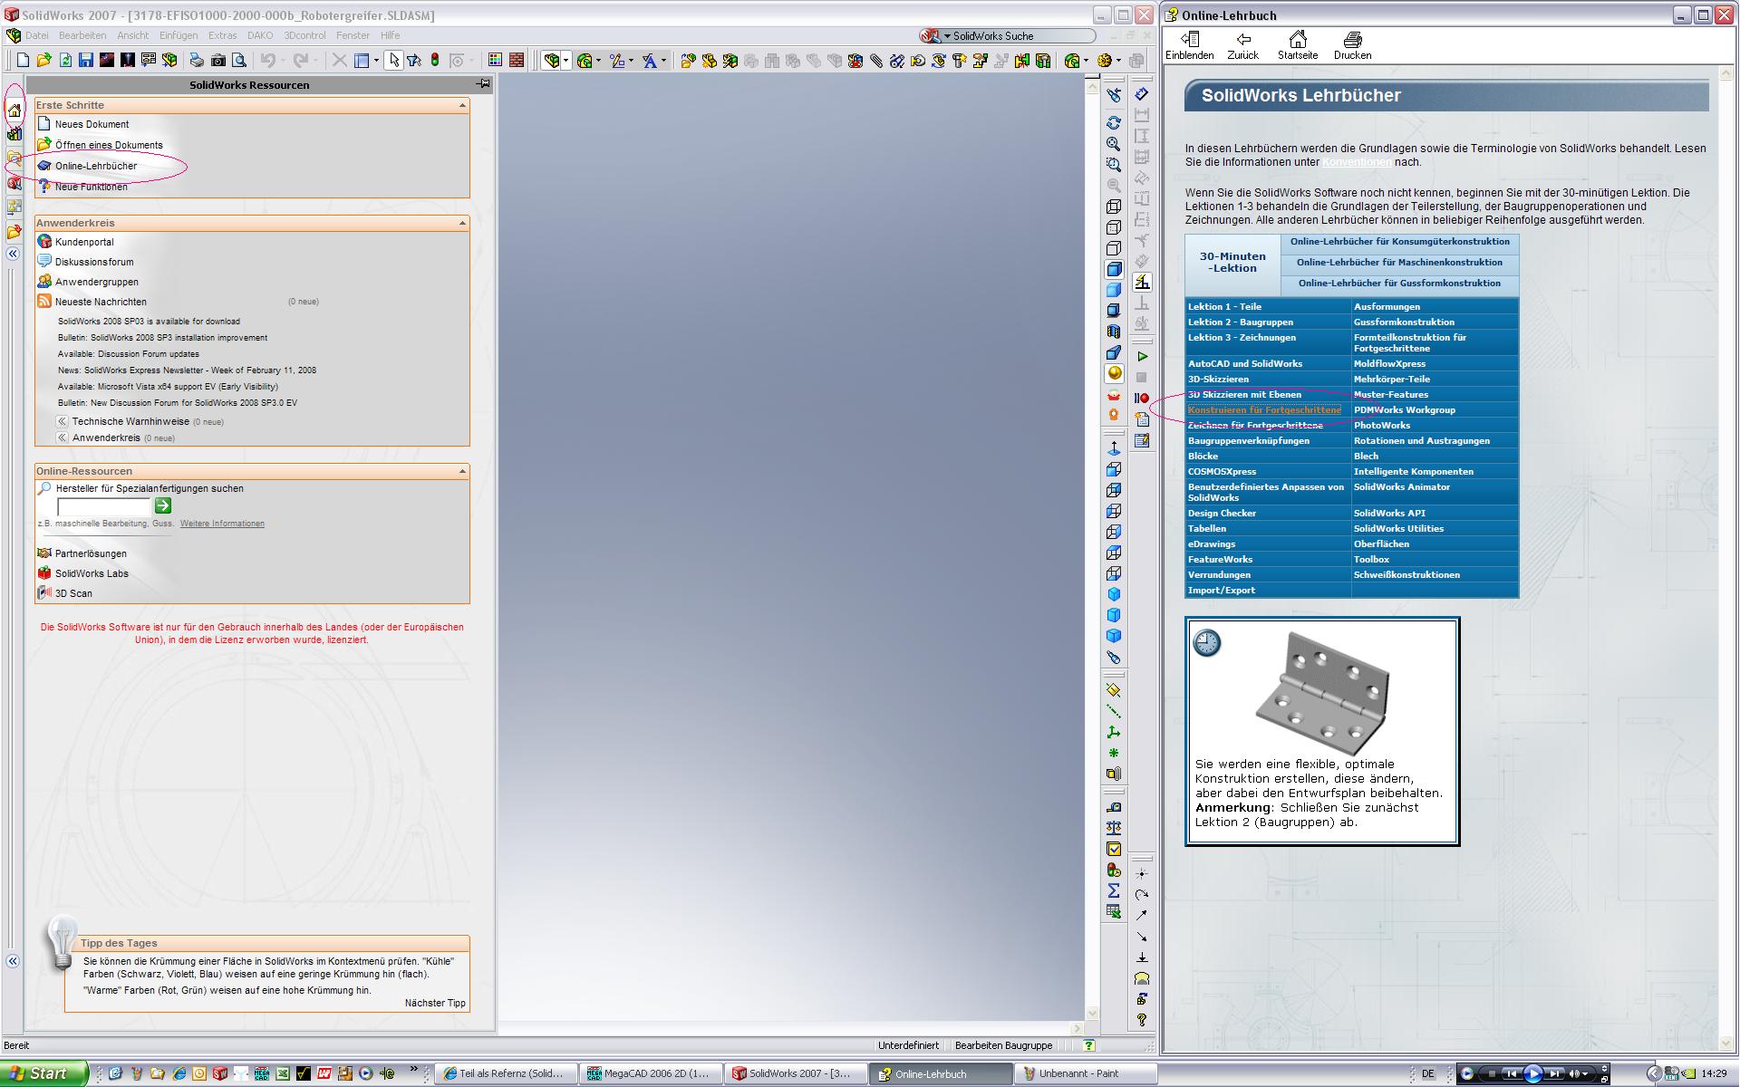Open the SolidWorks Suche dropdown
Image resolution: width=1740 pixels, height=1087 pixels.
click(948, 36)
